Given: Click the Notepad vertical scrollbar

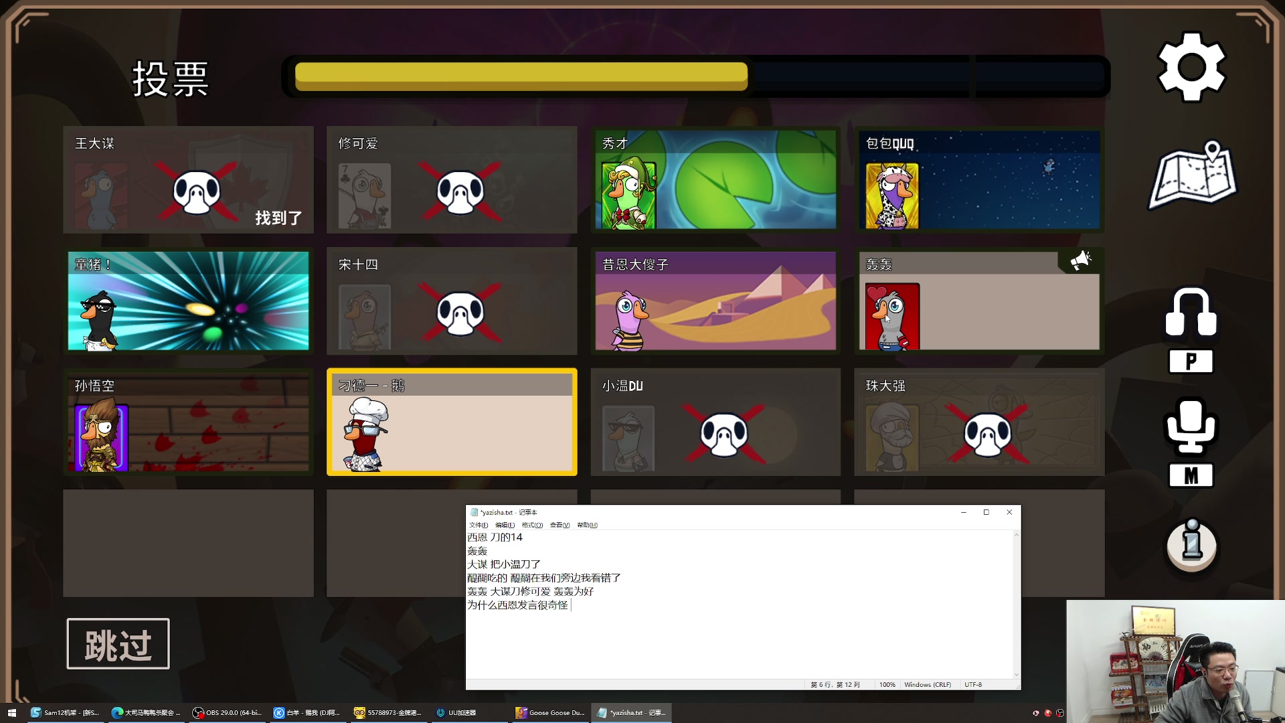Looking at the screenshot, I should click(x=1017, y=605).
